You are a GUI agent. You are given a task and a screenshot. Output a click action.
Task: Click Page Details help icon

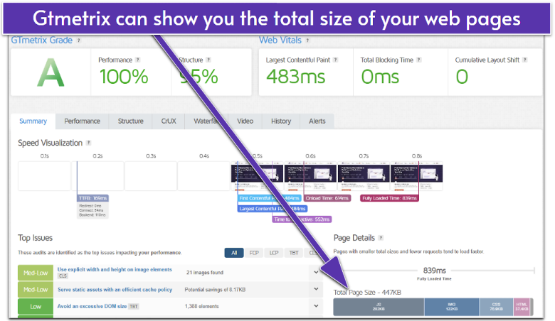point(381,238)
